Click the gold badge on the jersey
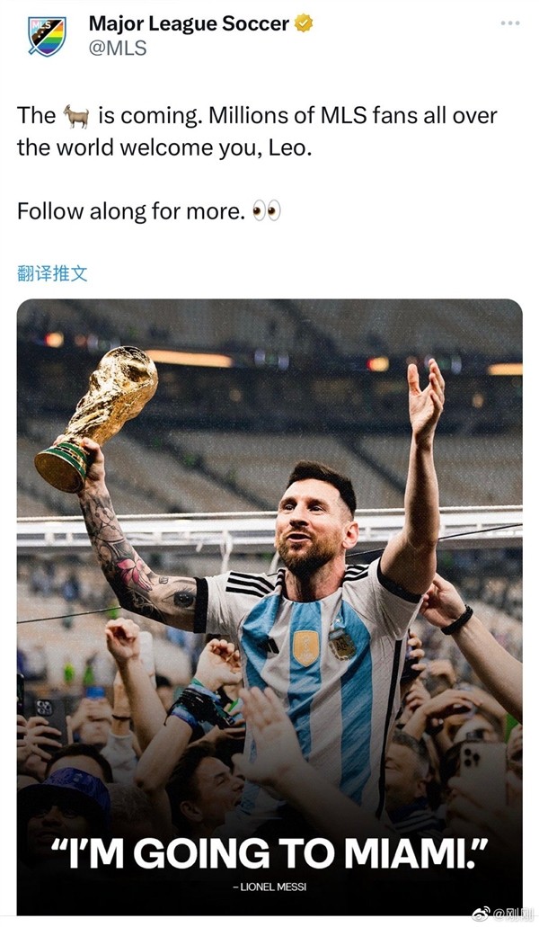The width and height of the screenshot is (539, 927). tap(305, 647)
